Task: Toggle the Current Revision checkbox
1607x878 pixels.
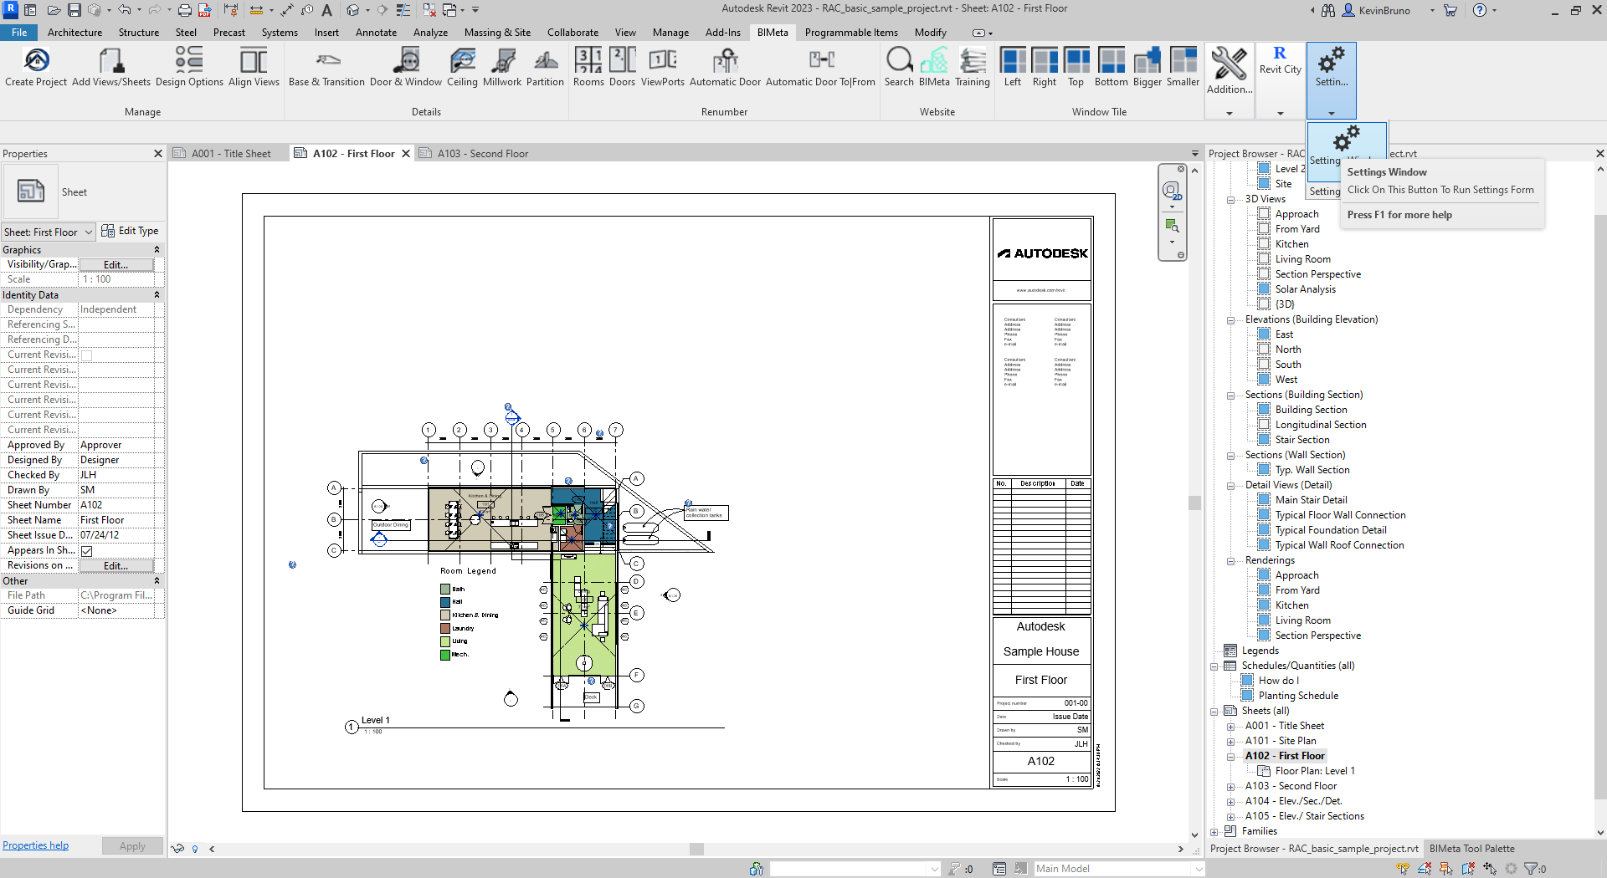Action: click(x=87, y=355)
